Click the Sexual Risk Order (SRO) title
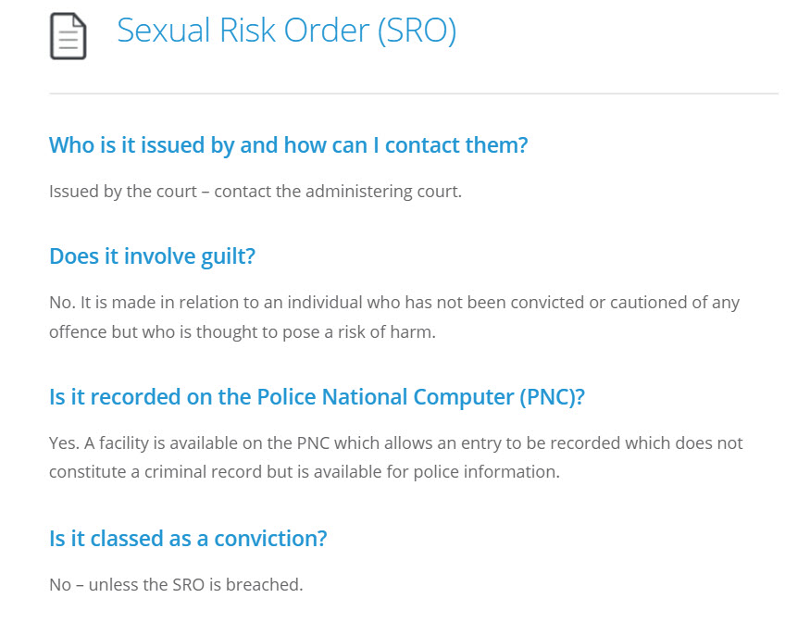 click(286, 31)
